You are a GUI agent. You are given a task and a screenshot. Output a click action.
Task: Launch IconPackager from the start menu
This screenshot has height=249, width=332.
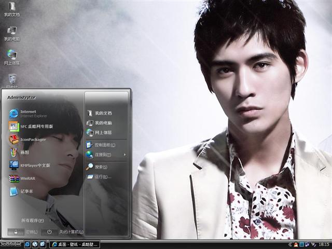[27, 140]
